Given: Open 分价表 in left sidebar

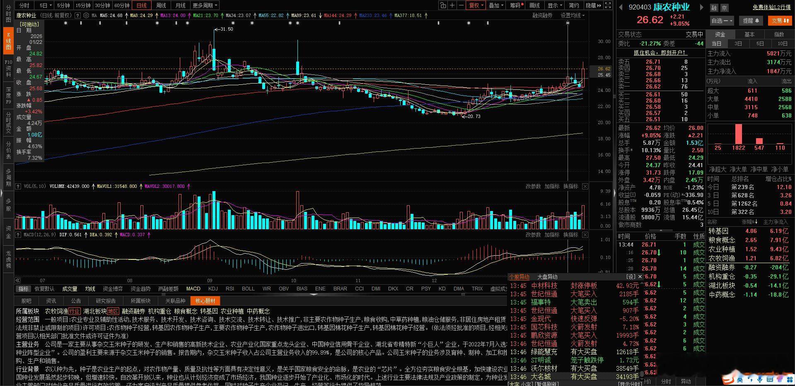Looking at the screenshot, I should [8, 150].
